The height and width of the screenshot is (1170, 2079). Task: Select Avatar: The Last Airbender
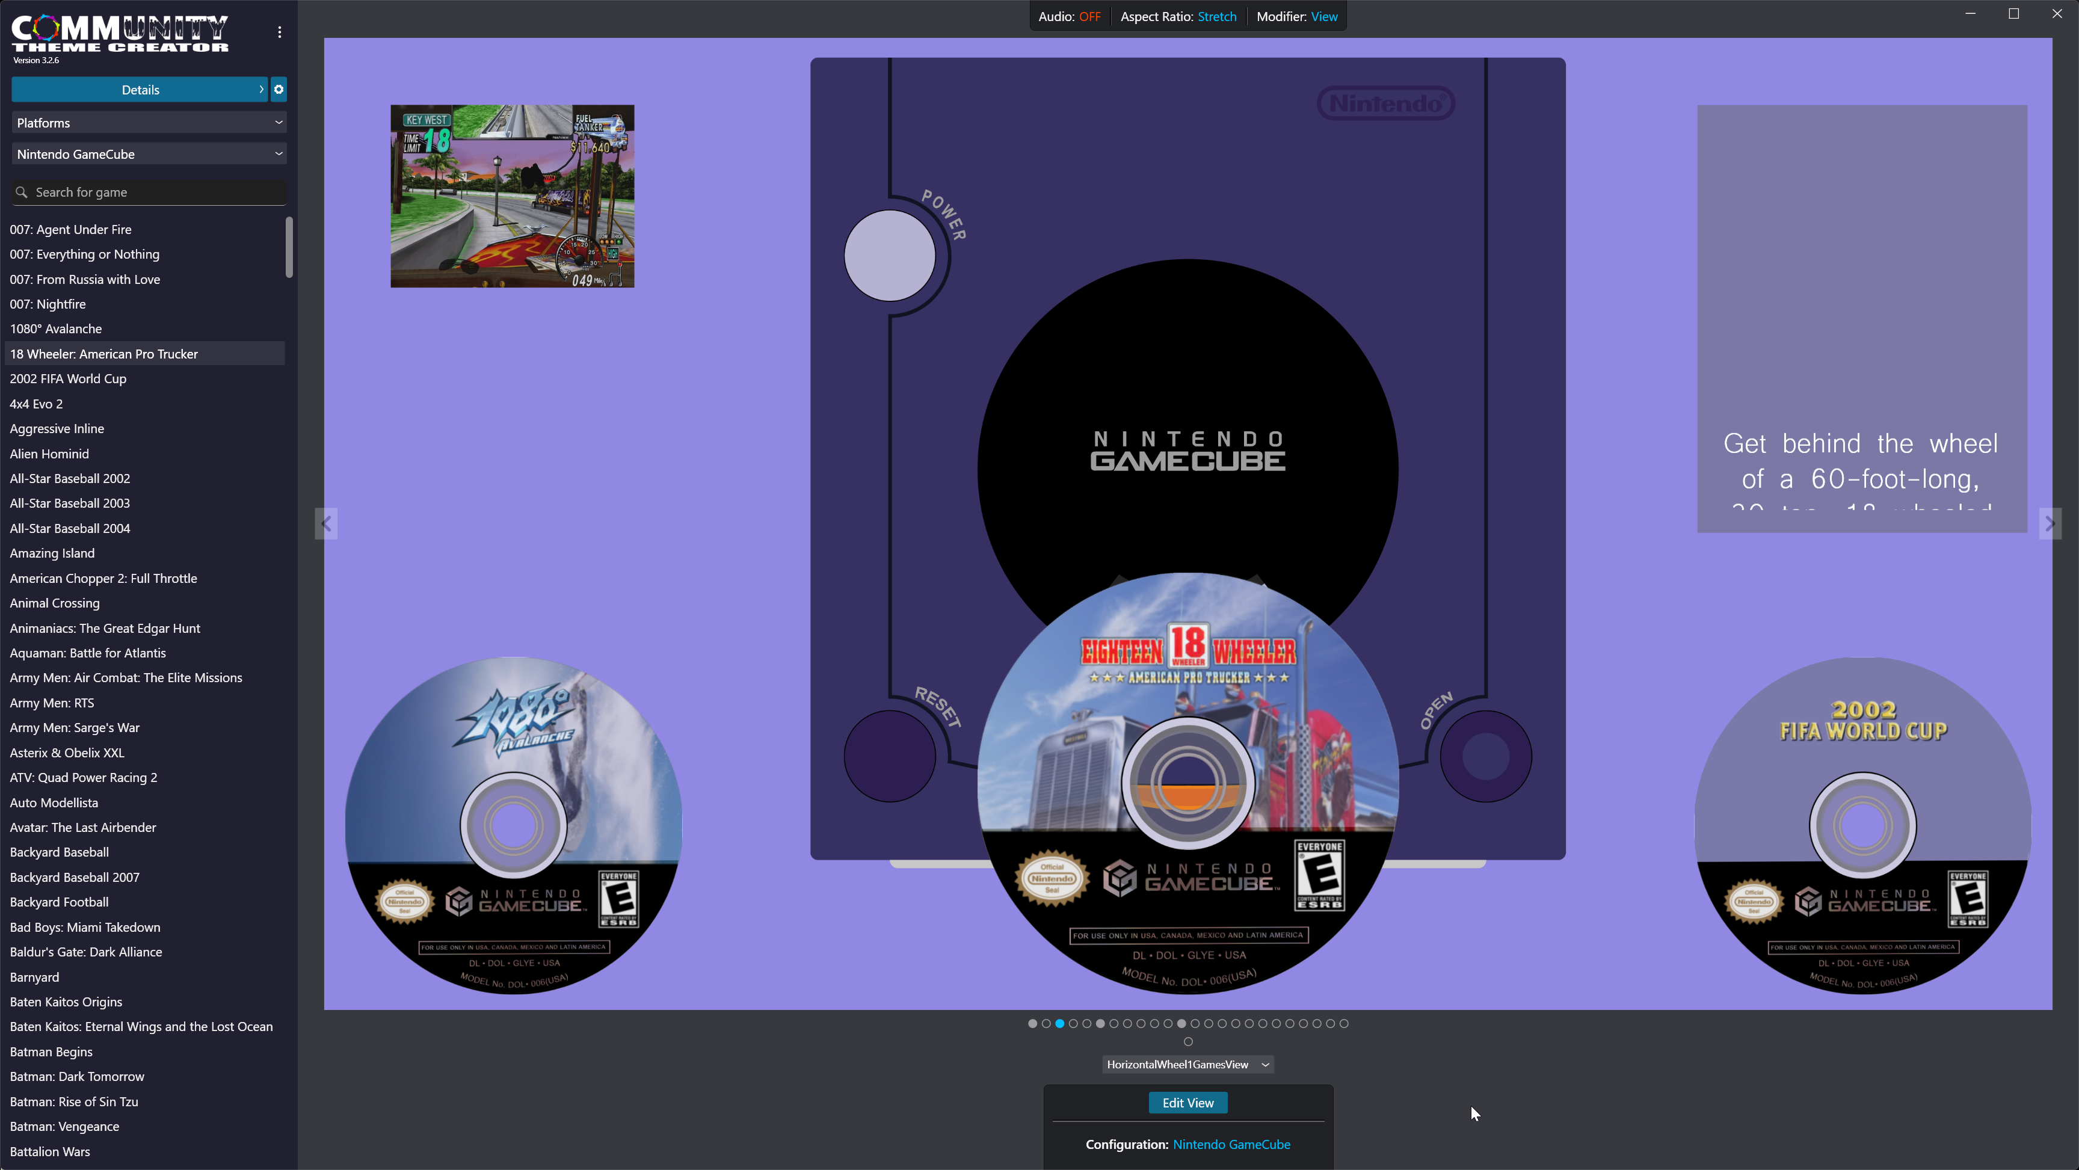click(82, 827)
